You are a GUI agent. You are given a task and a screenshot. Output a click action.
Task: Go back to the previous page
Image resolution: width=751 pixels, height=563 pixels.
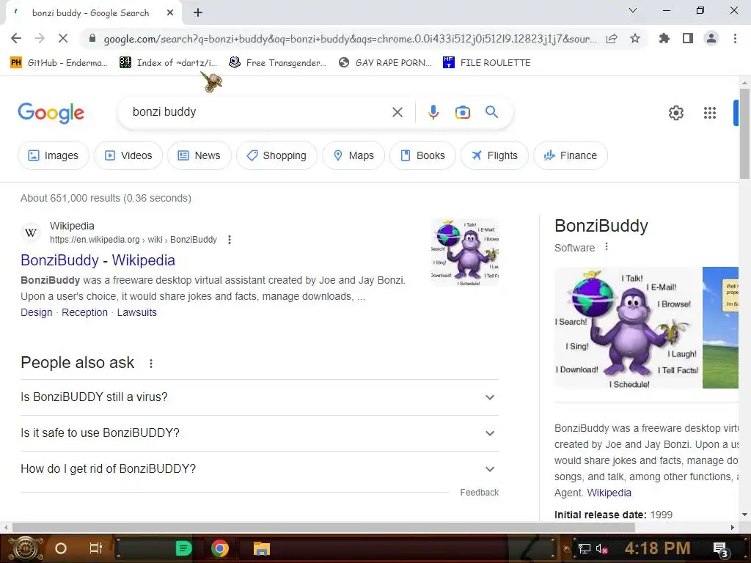(16, 38)
